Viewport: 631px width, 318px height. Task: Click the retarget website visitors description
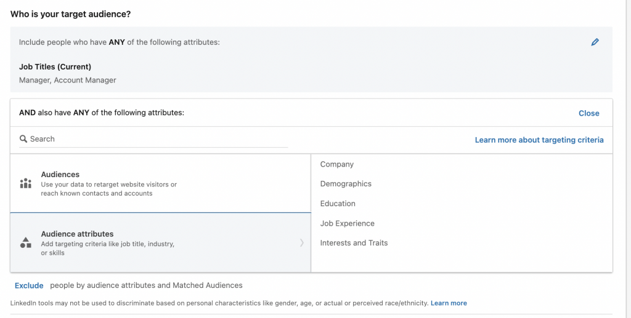coord(108,189)
